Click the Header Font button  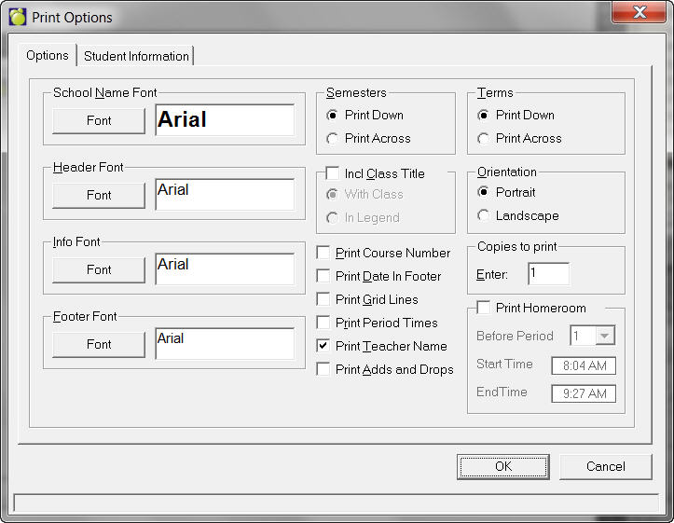coord(99,195)
